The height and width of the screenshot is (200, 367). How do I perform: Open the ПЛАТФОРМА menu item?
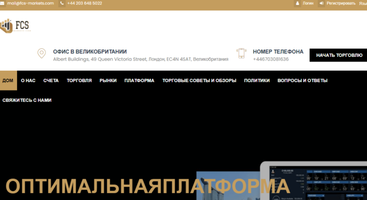139,80
